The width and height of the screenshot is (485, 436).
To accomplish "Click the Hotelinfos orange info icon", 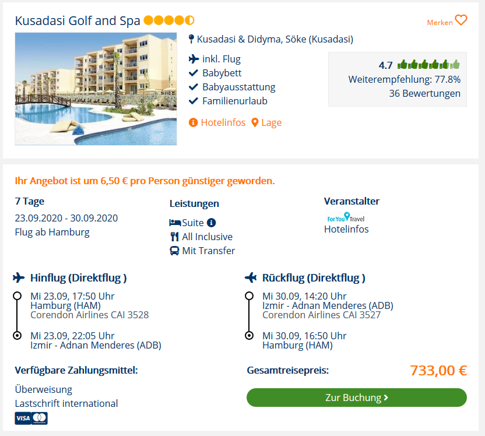I will click(193, 122).
